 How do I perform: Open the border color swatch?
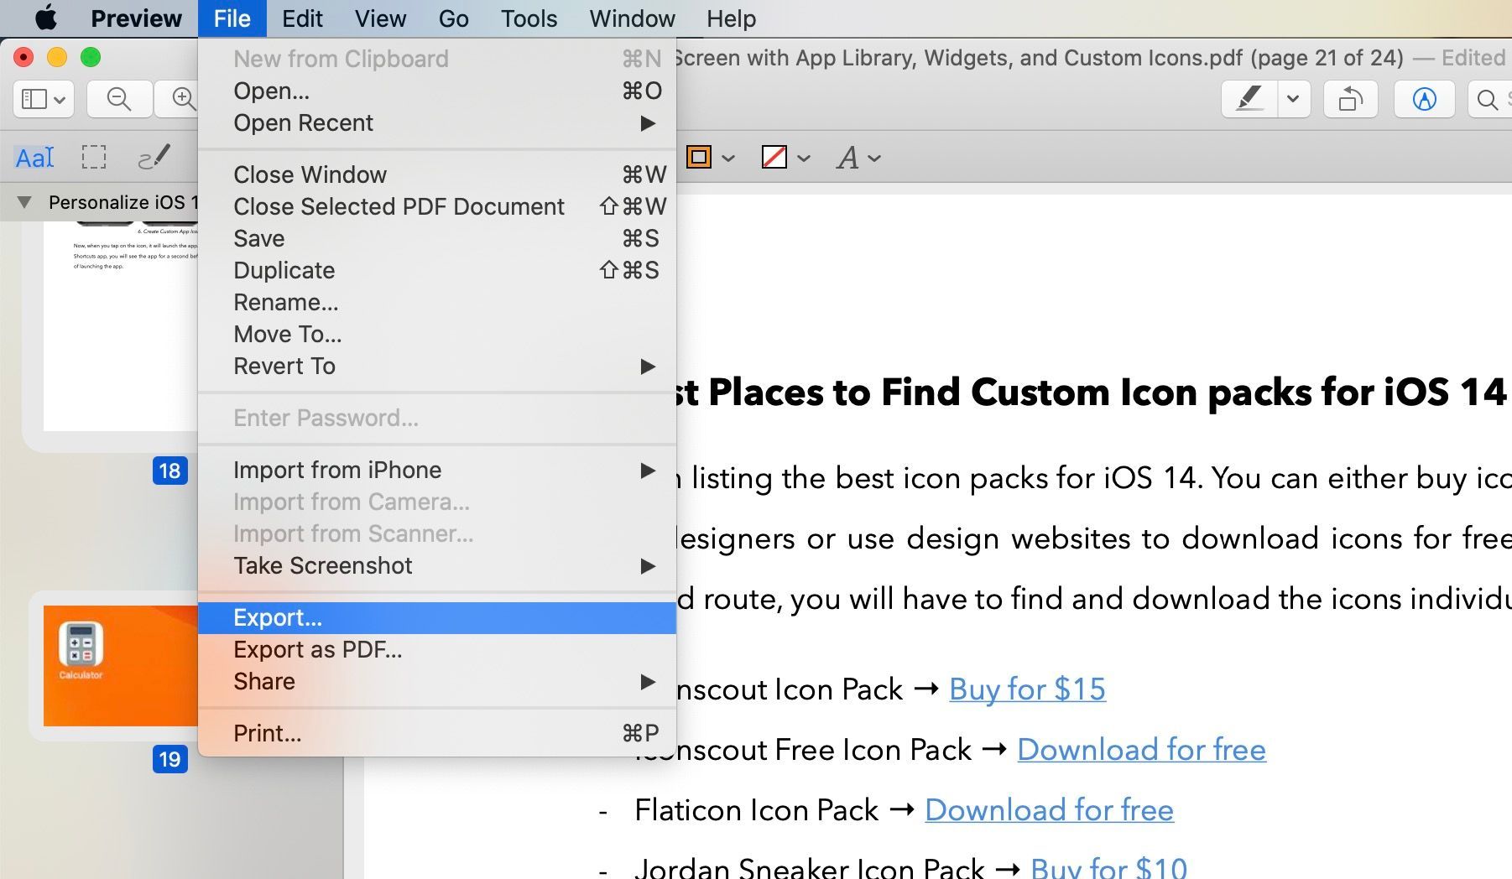[x=699, y=157]
